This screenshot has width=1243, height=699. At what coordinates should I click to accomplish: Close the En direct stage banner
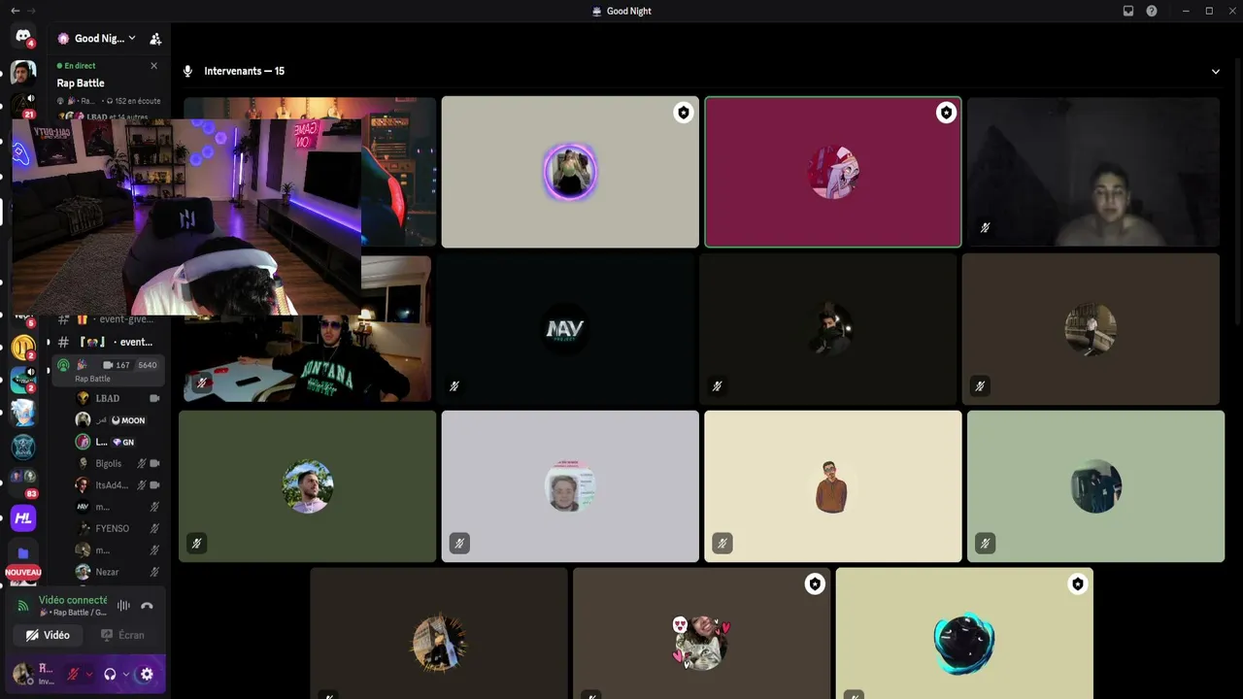(153, 66)
